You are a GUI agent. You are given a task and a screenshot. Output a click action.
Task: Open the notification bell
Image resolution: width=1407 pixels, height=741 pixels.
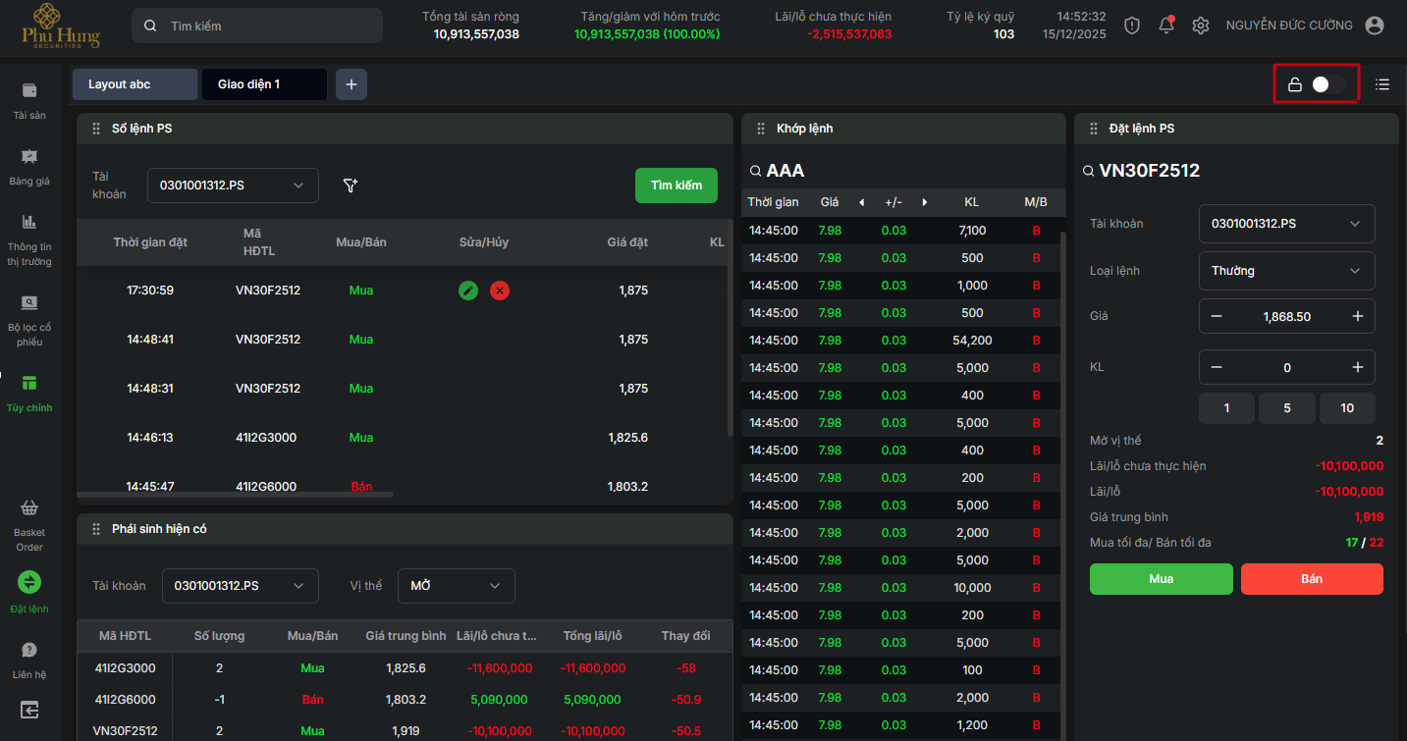coord(1165,26)
